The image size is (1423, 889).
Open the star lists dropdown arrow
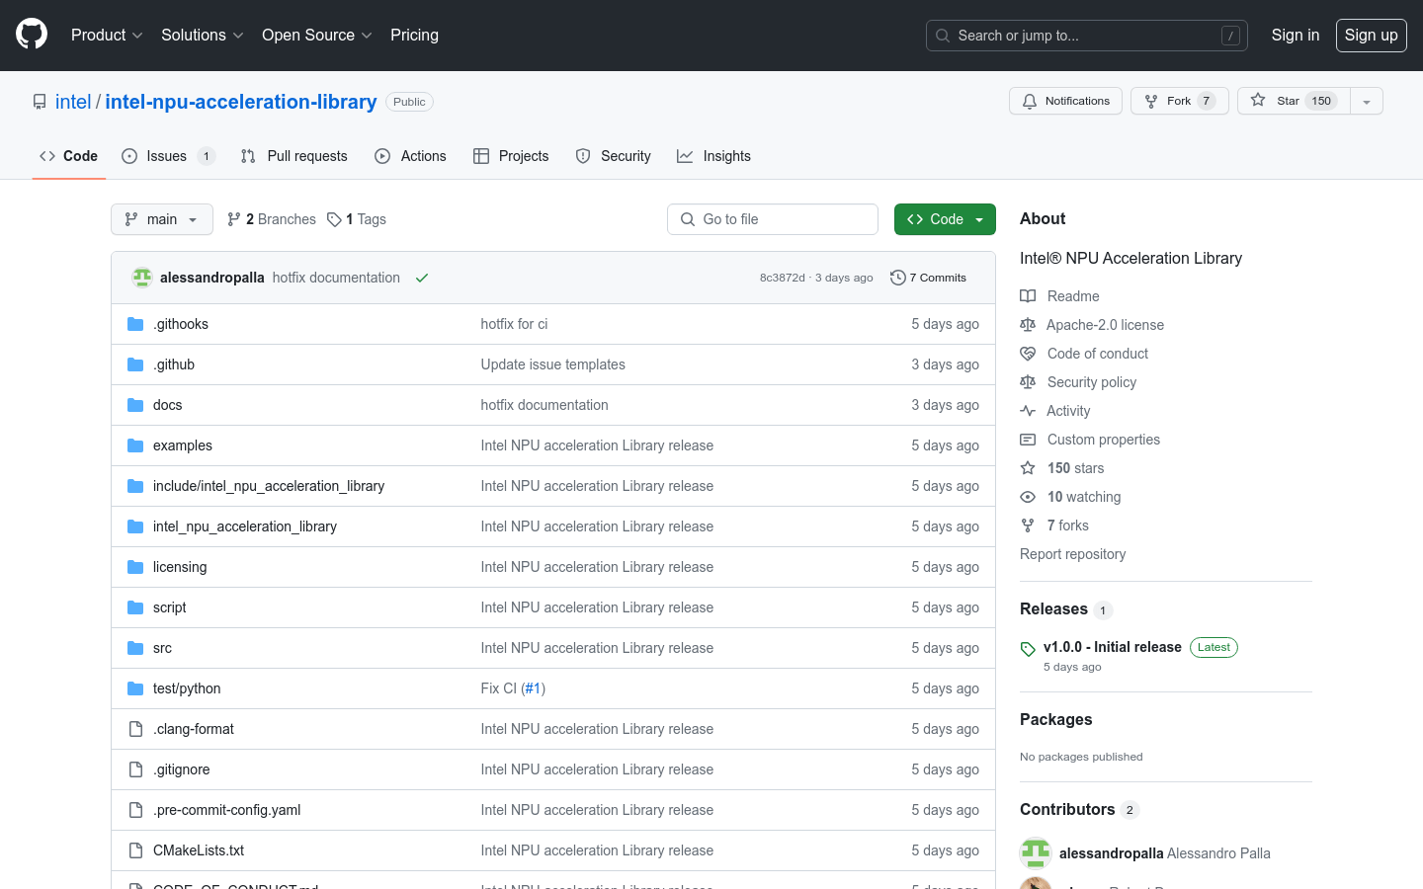[x=1367, y=101]
